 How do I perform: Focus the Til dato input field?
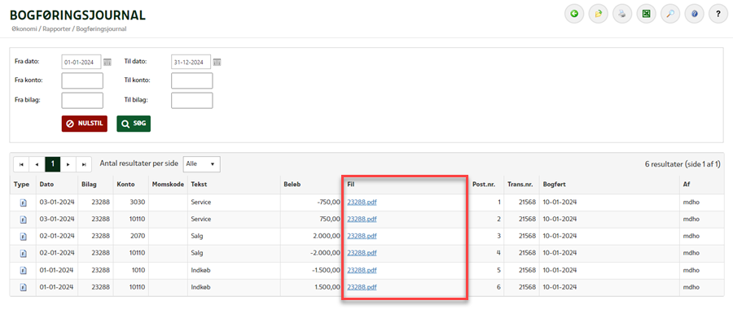(x=191, y=62)
